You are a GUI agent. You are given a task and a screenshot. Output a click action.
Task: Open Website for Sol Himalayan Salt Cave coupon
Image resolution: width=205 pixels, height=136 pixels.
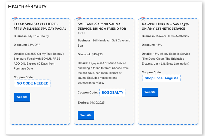(86, 115)
